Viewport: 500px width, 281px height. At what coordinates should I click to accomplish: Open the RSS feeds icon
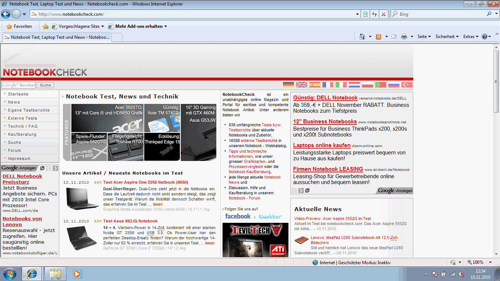[378, 37]
